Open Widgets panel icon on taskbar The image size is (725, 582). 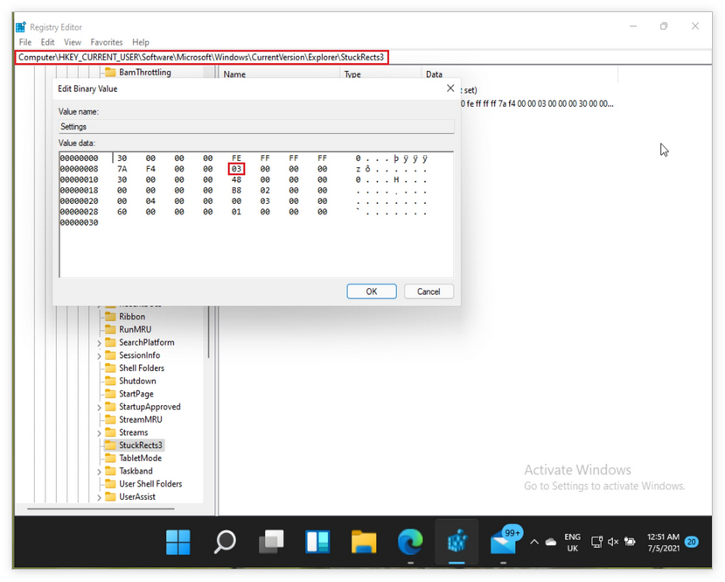[x=317, y=543]
